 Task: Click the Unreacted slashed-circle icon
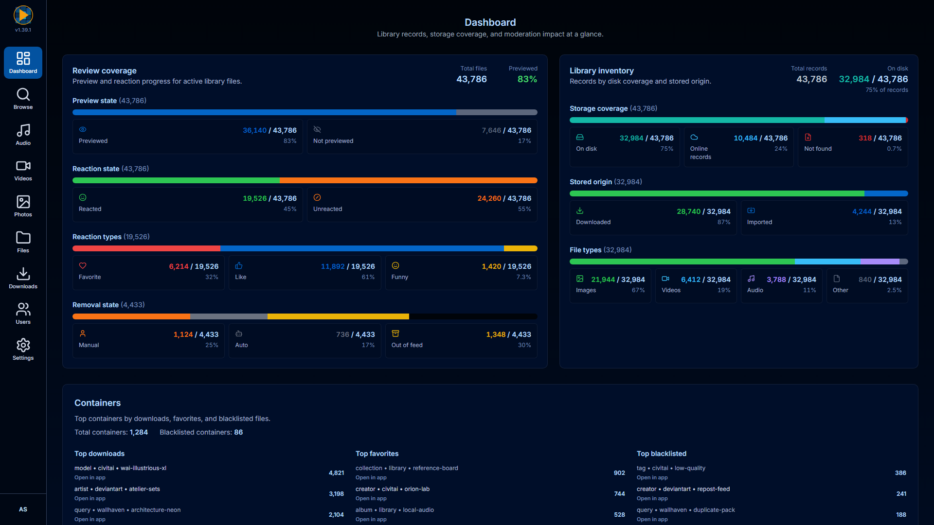(317, 197)
